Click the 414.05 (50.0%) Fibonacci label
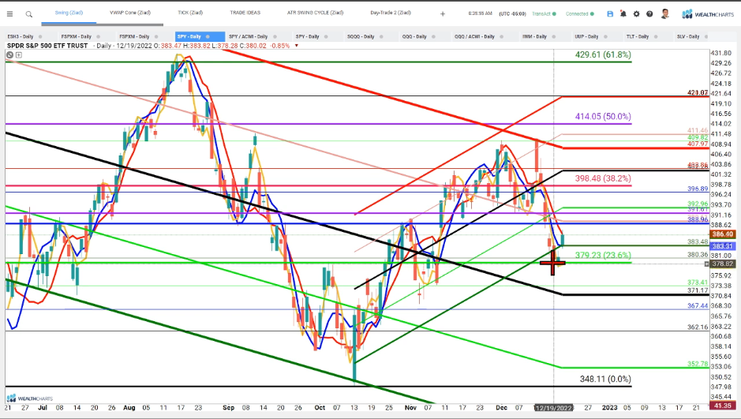Viewport: 741px width, 419px height. coord(603,116)
